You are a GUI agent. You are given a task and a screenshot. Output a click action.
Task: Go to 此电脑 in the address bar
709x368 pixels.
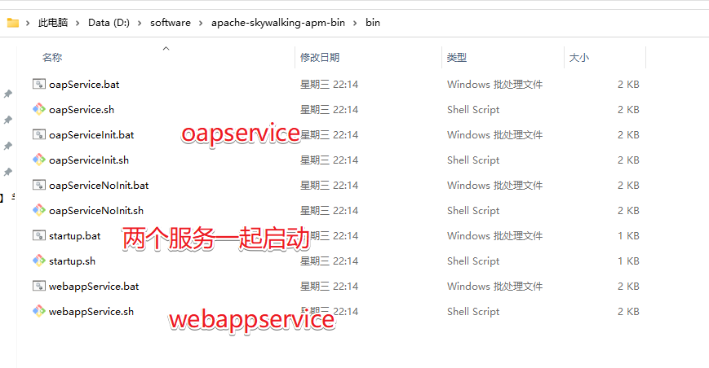click(x=53, y=23)
